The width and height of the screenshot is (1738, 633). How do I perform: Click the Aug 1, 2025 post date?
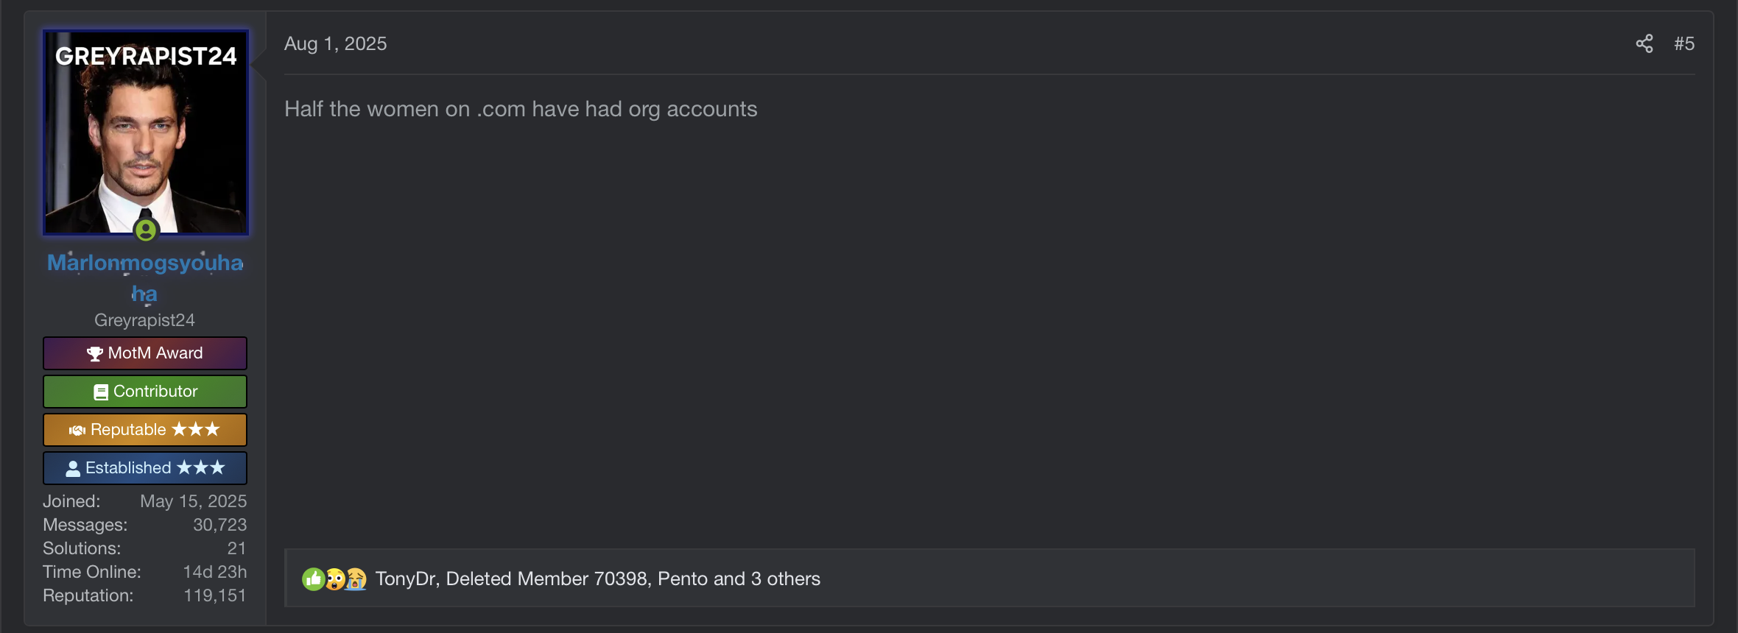pyautogui.click(x=335, y=44)
